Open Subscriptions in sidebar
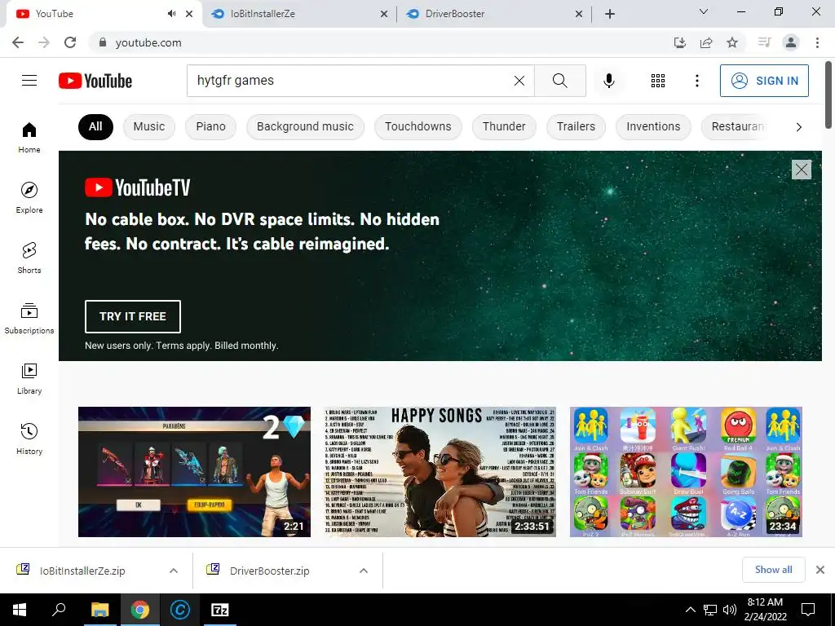Image resolution: width=835 pixels, height=626 pixels. pyautogui.click(x=29, y=318)
